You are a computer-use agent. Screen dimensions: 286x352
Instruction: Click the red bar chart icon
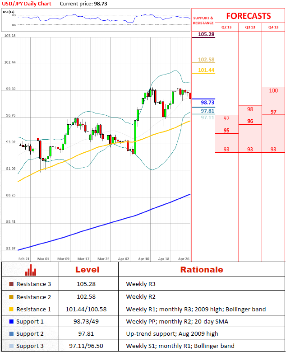pyautogui.click(x=31, y=270)
